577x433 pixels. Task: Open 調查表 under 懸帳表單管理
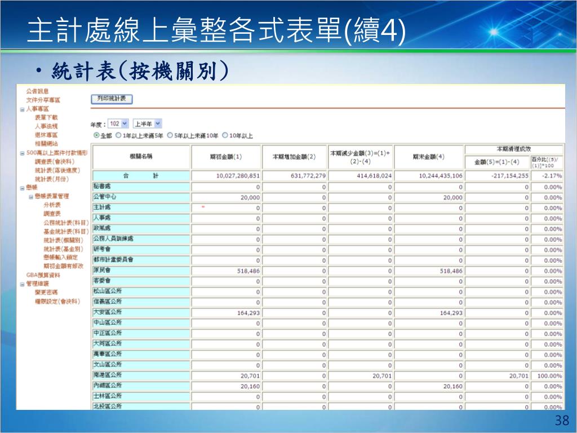coord(52,214)
